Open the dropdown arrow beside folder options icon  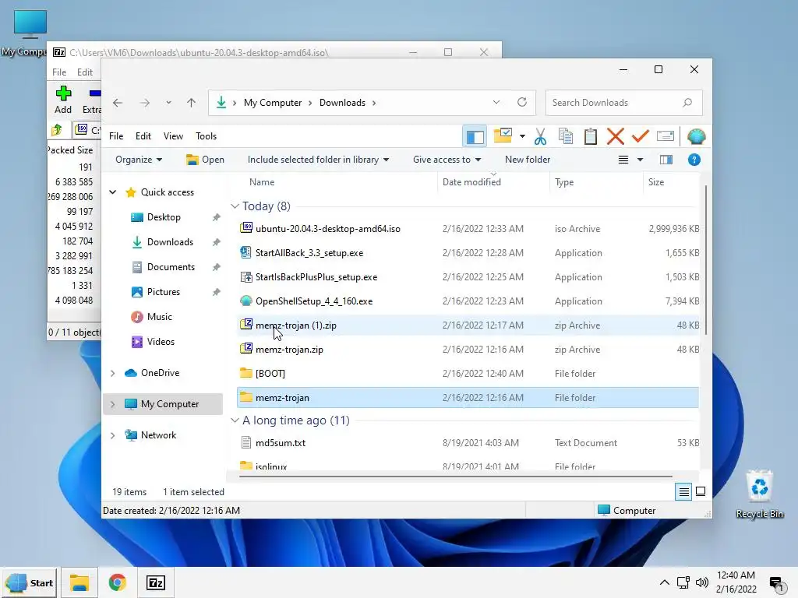click(522, 136)
